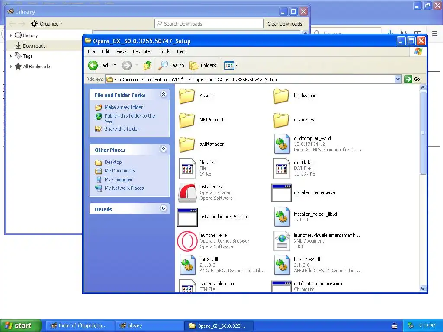443x332 pixels.
Task: Click the Search Downloads field in Library
Action: click(209, 24)
